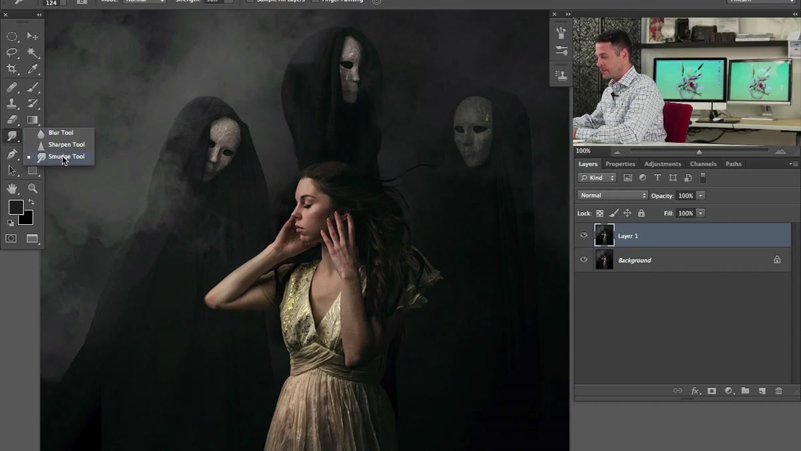Click the Opacity 100% field
Image resolution: width=801 pixels, height=451 pixels.
pyautogui.click(x=686, y=195)
